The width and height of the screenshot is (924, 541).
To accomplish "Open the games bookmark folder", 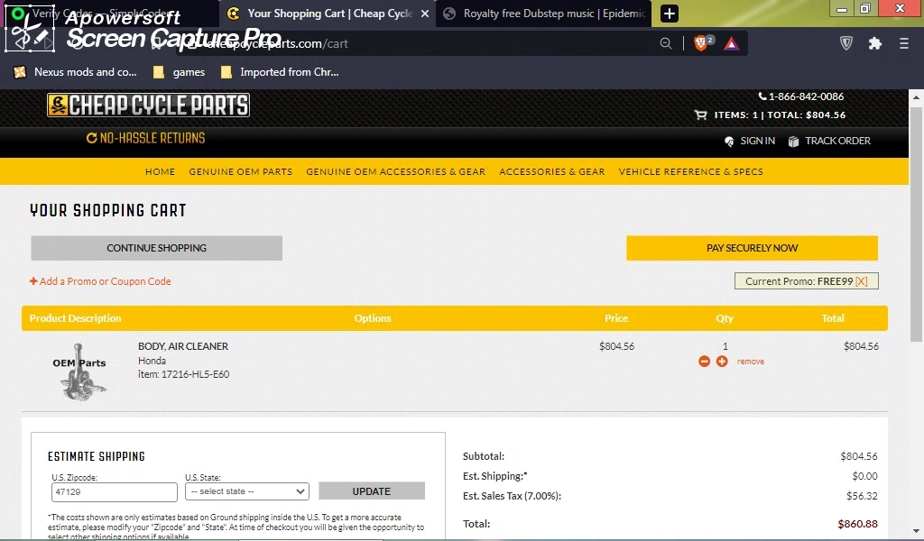I will (180, 72).
